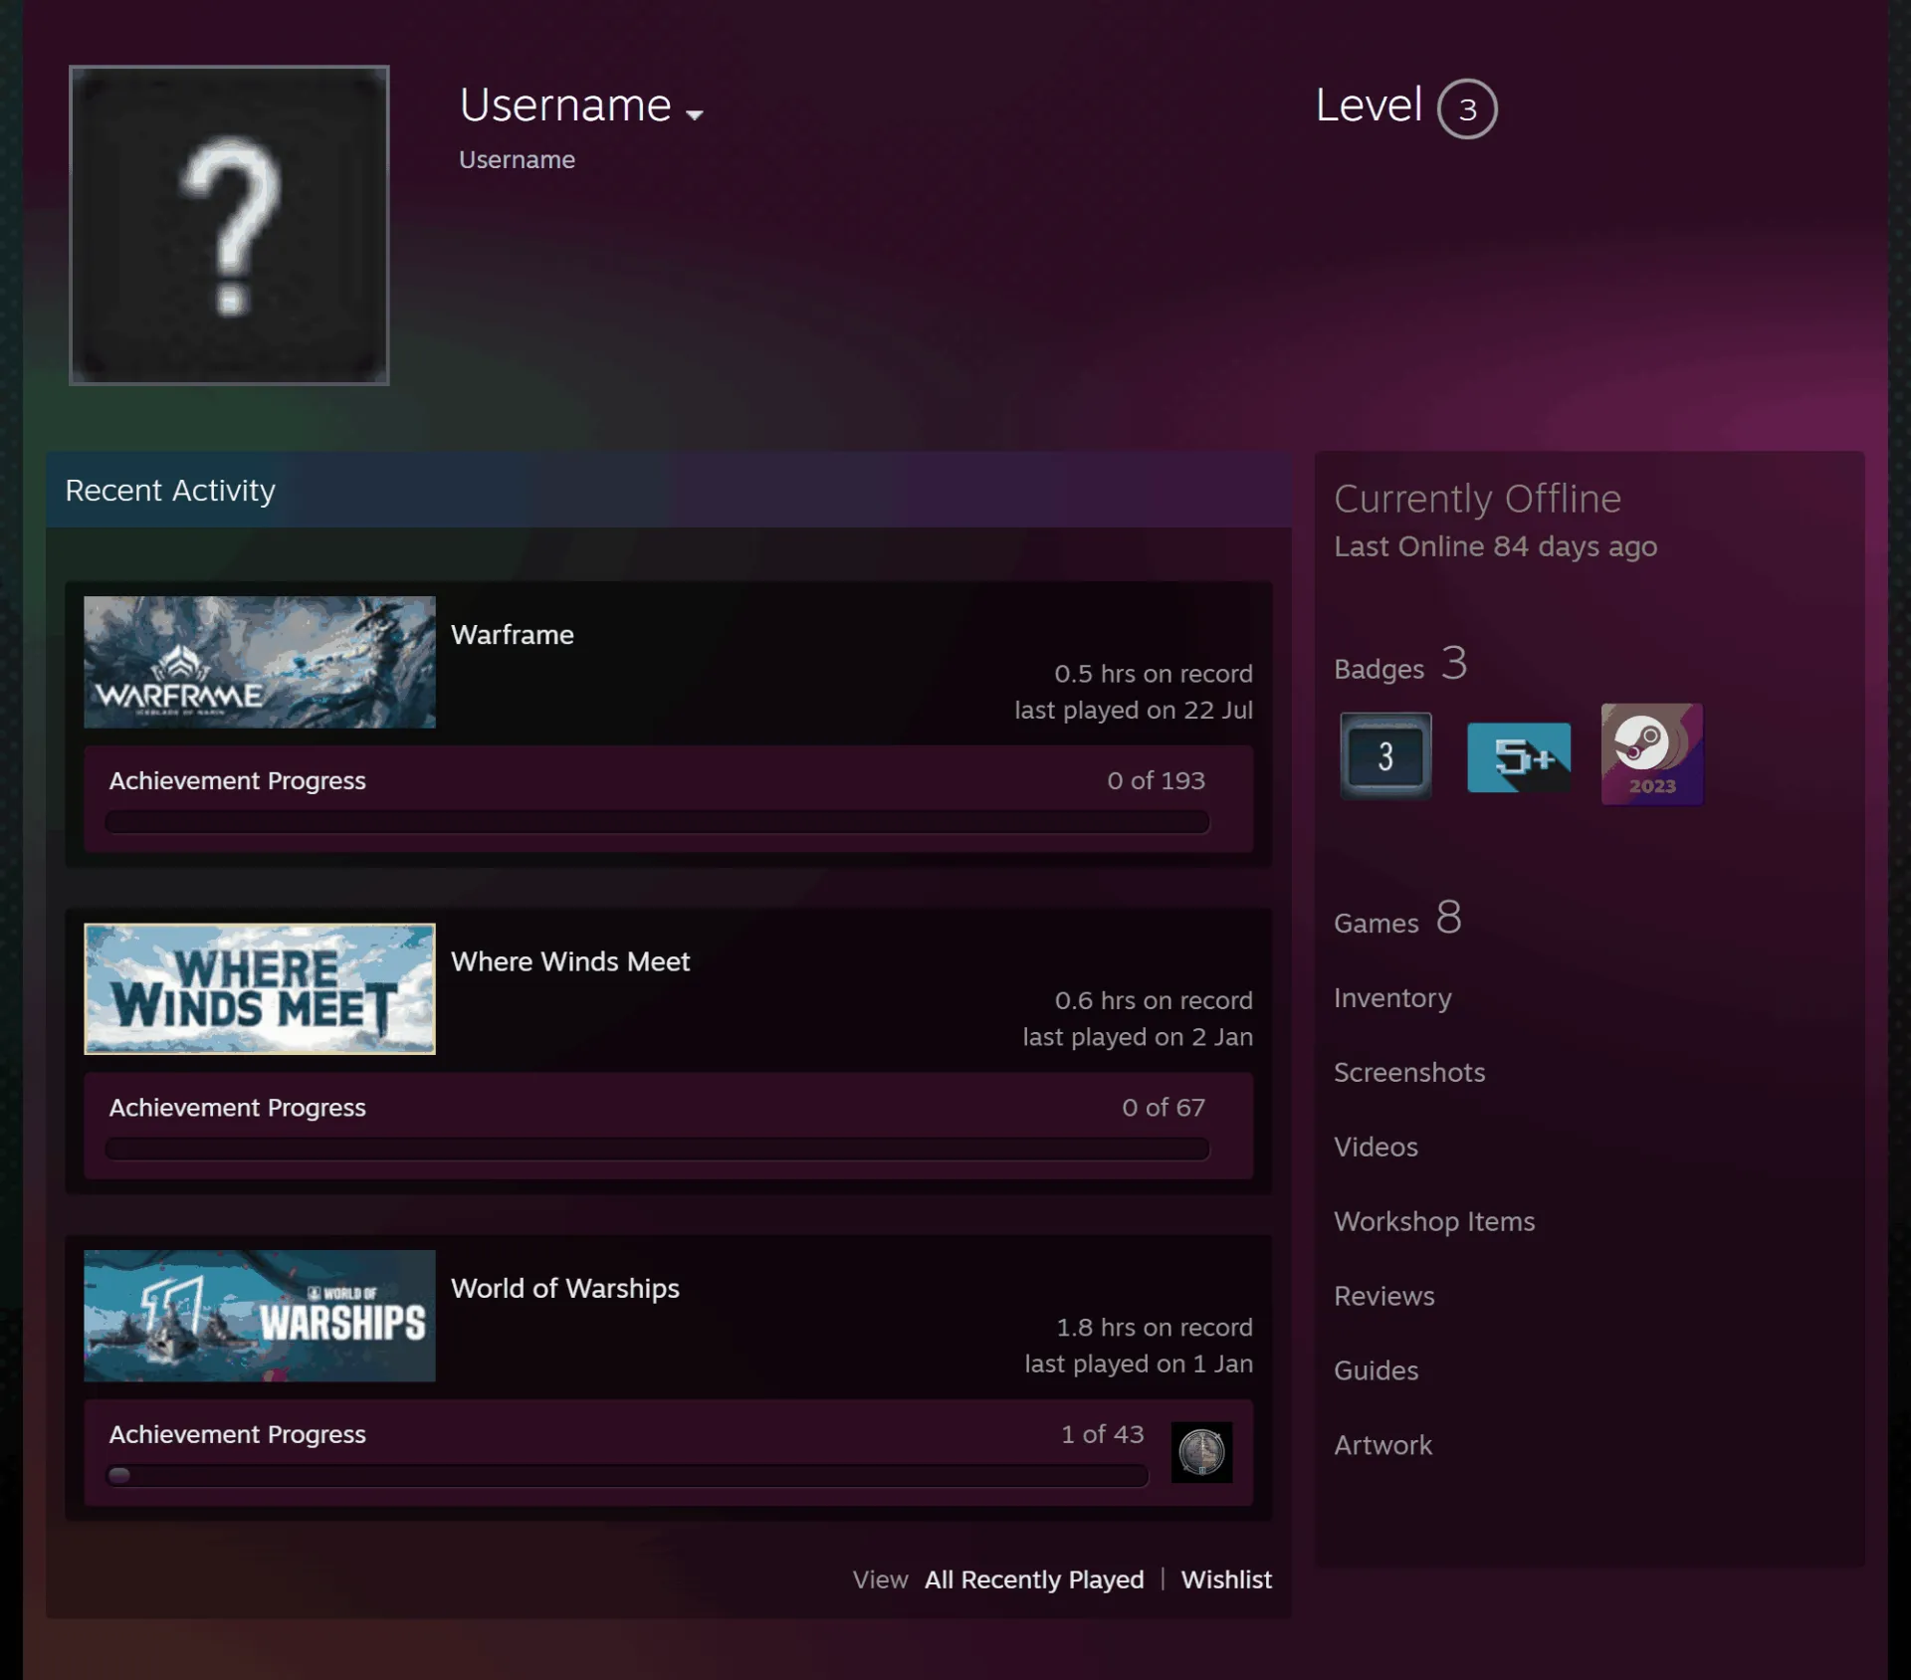Open the Wishlist link
The width and height of the screenshot is (1911, 1680).
1226,1578
